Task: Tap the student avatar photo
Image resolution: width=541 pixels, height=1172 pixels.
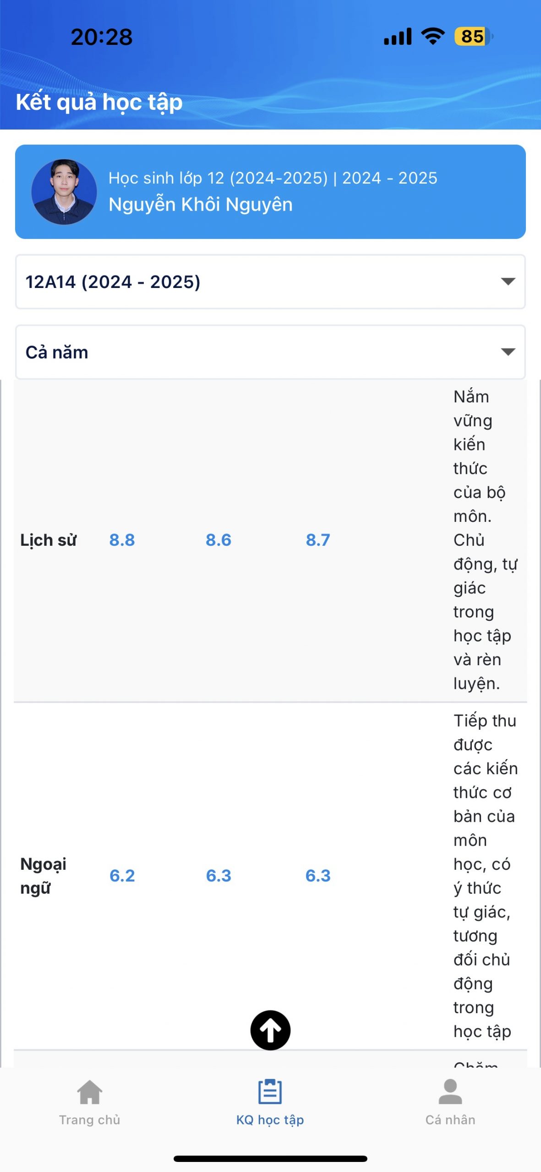Action: [x=64, y=192]
